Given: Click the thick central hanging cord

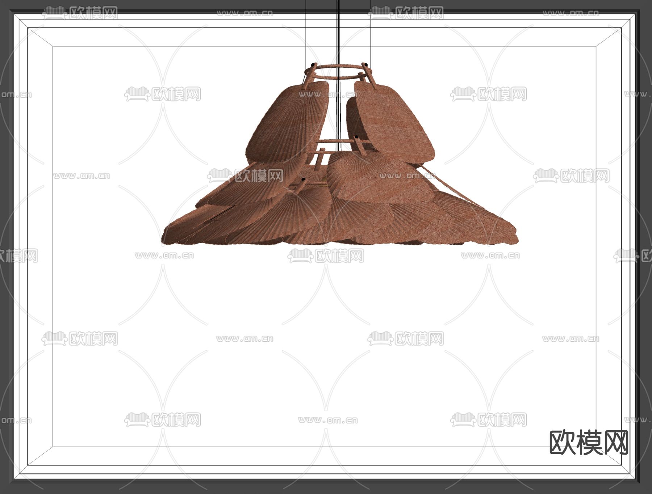Looking at the screenshot, I should point(338,36).
